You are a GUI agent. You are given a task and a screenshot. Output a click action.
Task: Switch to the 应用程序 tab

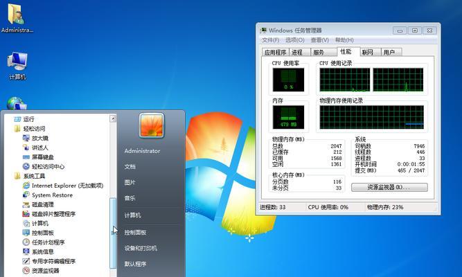[x=276, y=52]
